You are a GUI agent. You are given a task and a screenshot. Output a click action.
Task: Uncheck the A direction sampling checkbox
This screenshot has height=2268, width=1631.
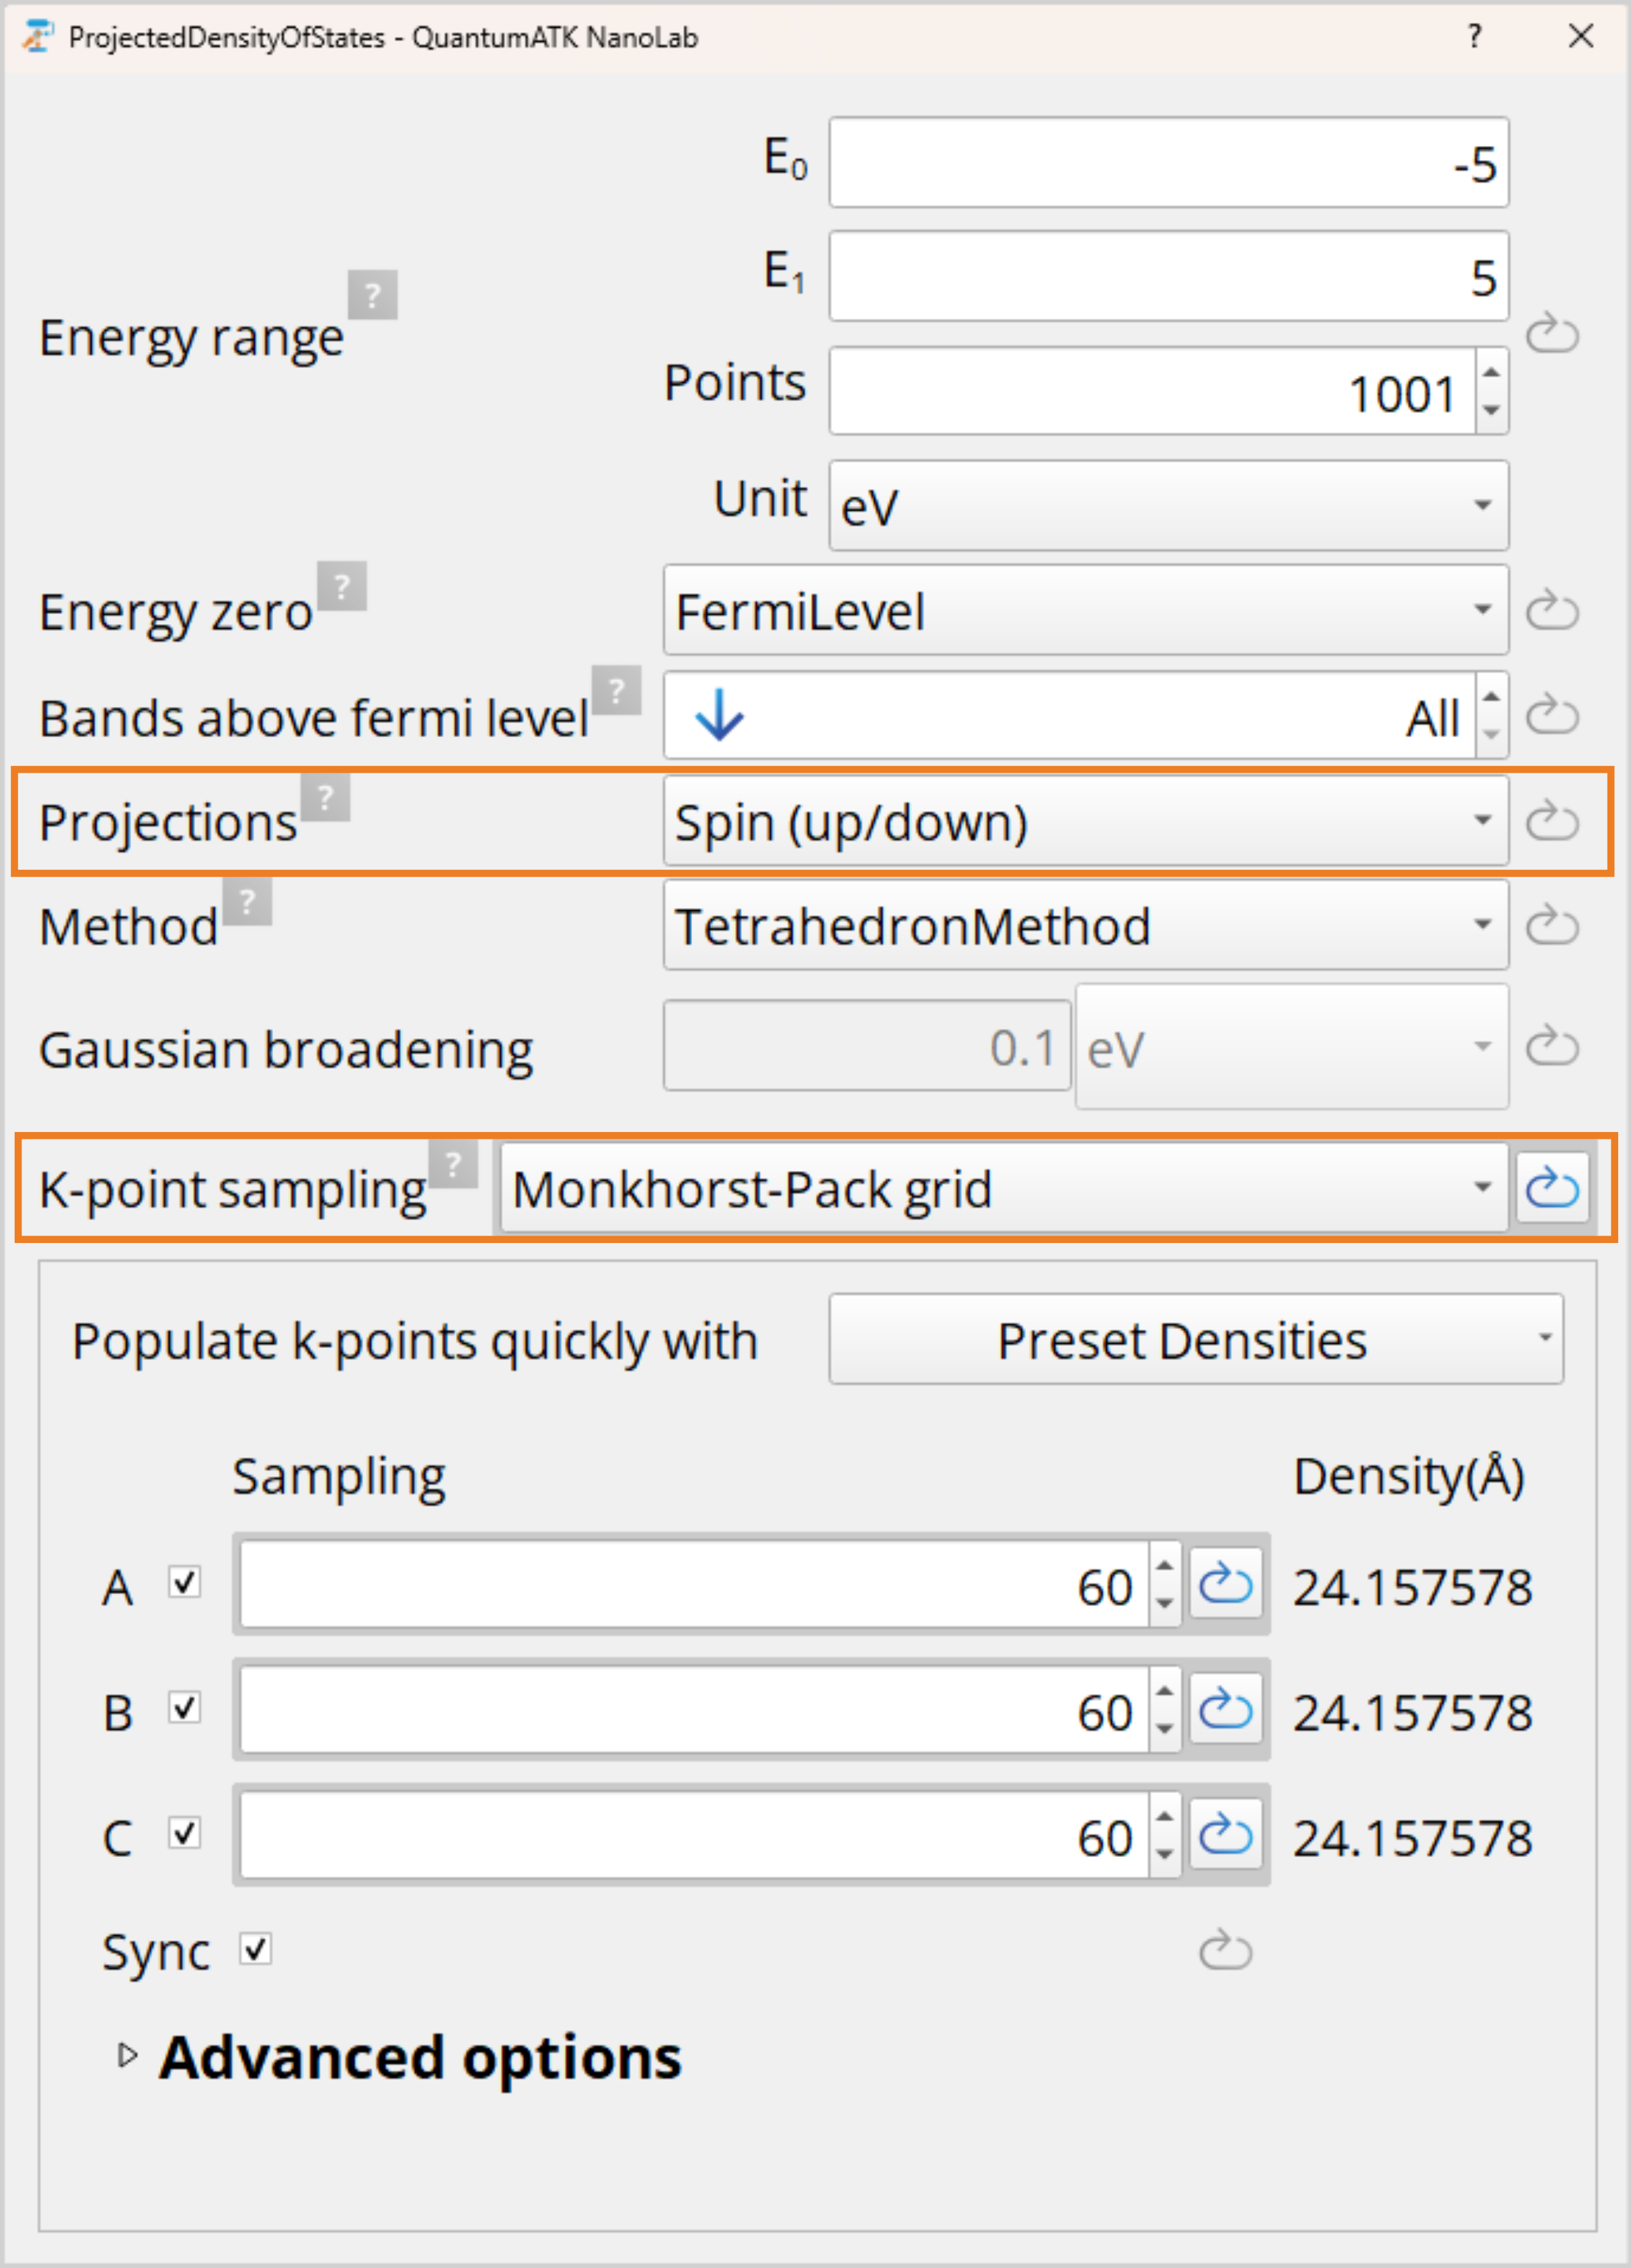185,1583
